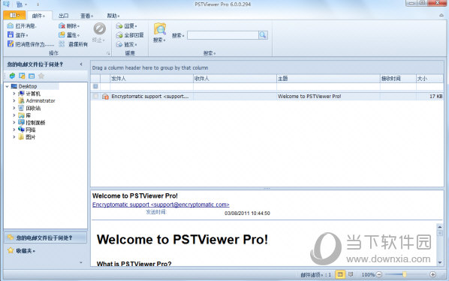Click the grey star favorites icon

click(41, 76)
